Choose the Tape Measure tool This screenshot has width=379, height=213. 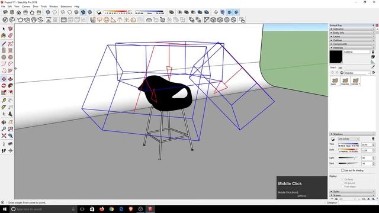(x=4, y=101)
